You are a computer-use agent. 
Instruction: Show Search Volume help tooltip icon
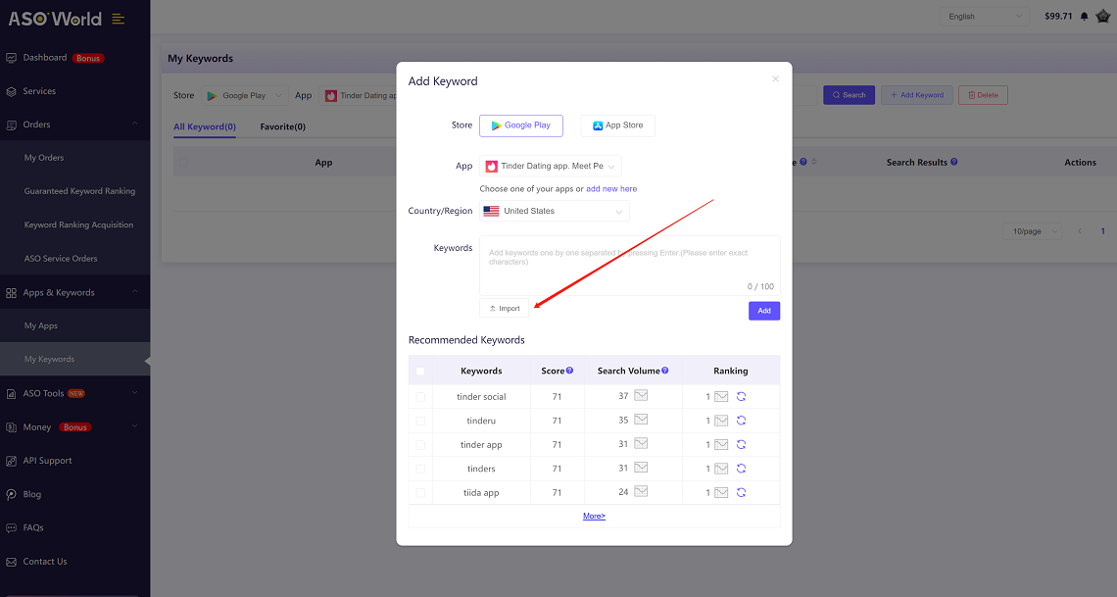[x=664, y=371]
